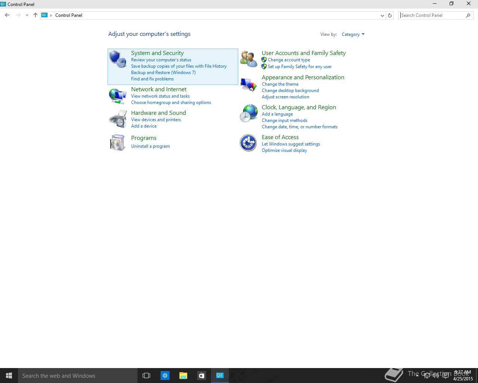Click Choose homegroup and sharing options
The image size is (478, 383).
(x=171, y=102)
